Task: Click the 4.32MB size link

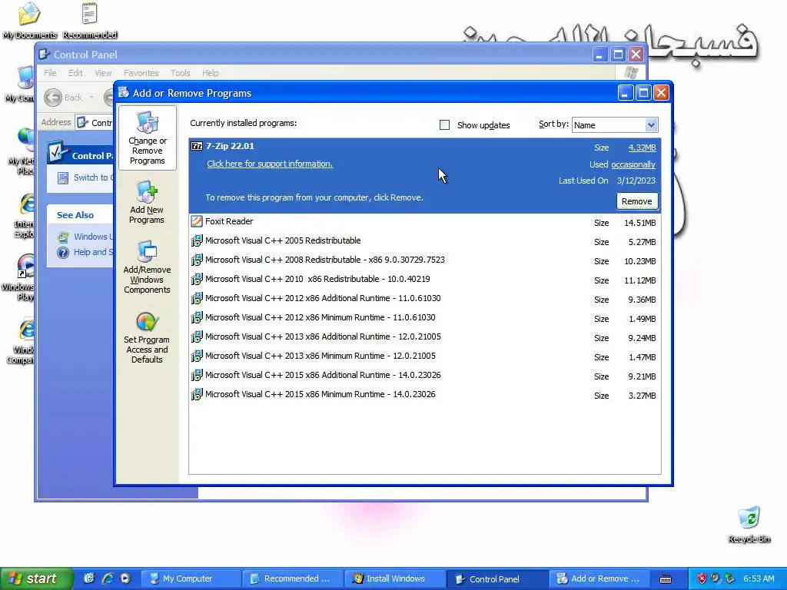Action: [642, 147]
